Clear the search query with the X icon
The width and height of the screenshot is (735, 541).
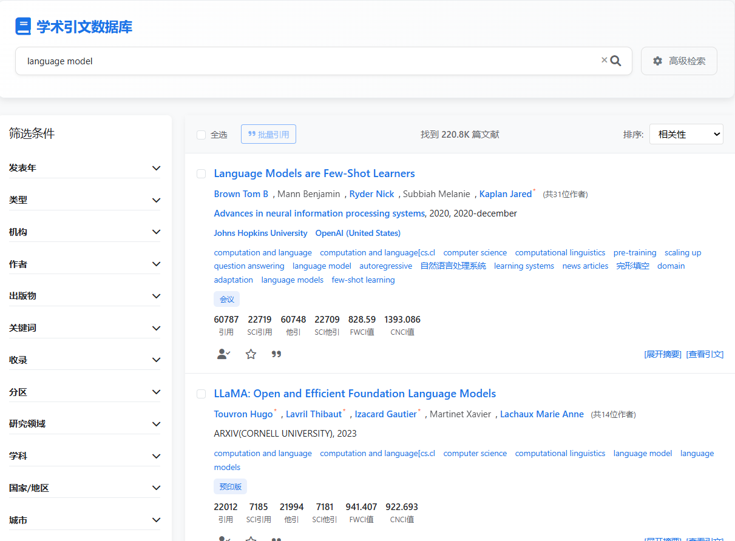point(604,60)
